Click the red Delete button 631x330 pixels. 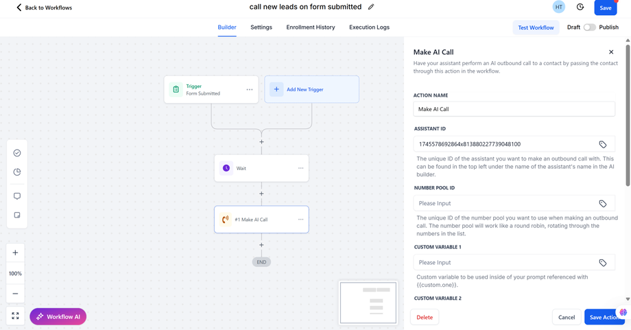coord(425,317)
